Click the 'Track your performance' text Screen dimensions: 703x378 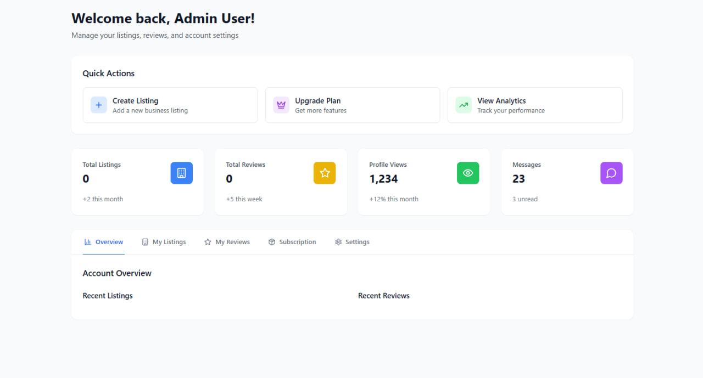[511, 111]
